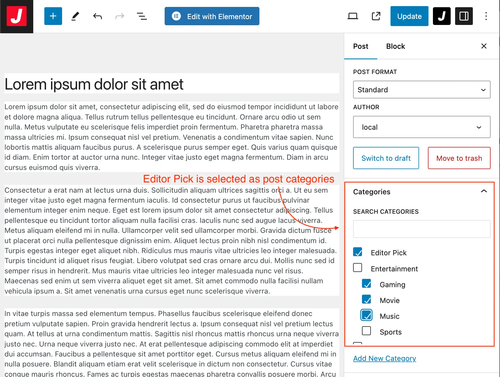Switch to the Block tab
500x377 pixels.
395,46
